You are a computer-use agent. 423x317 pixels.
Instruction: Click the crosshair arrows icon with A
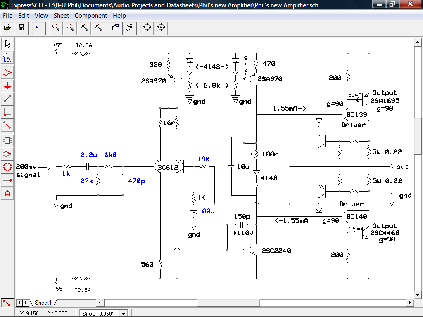point(162,28)
